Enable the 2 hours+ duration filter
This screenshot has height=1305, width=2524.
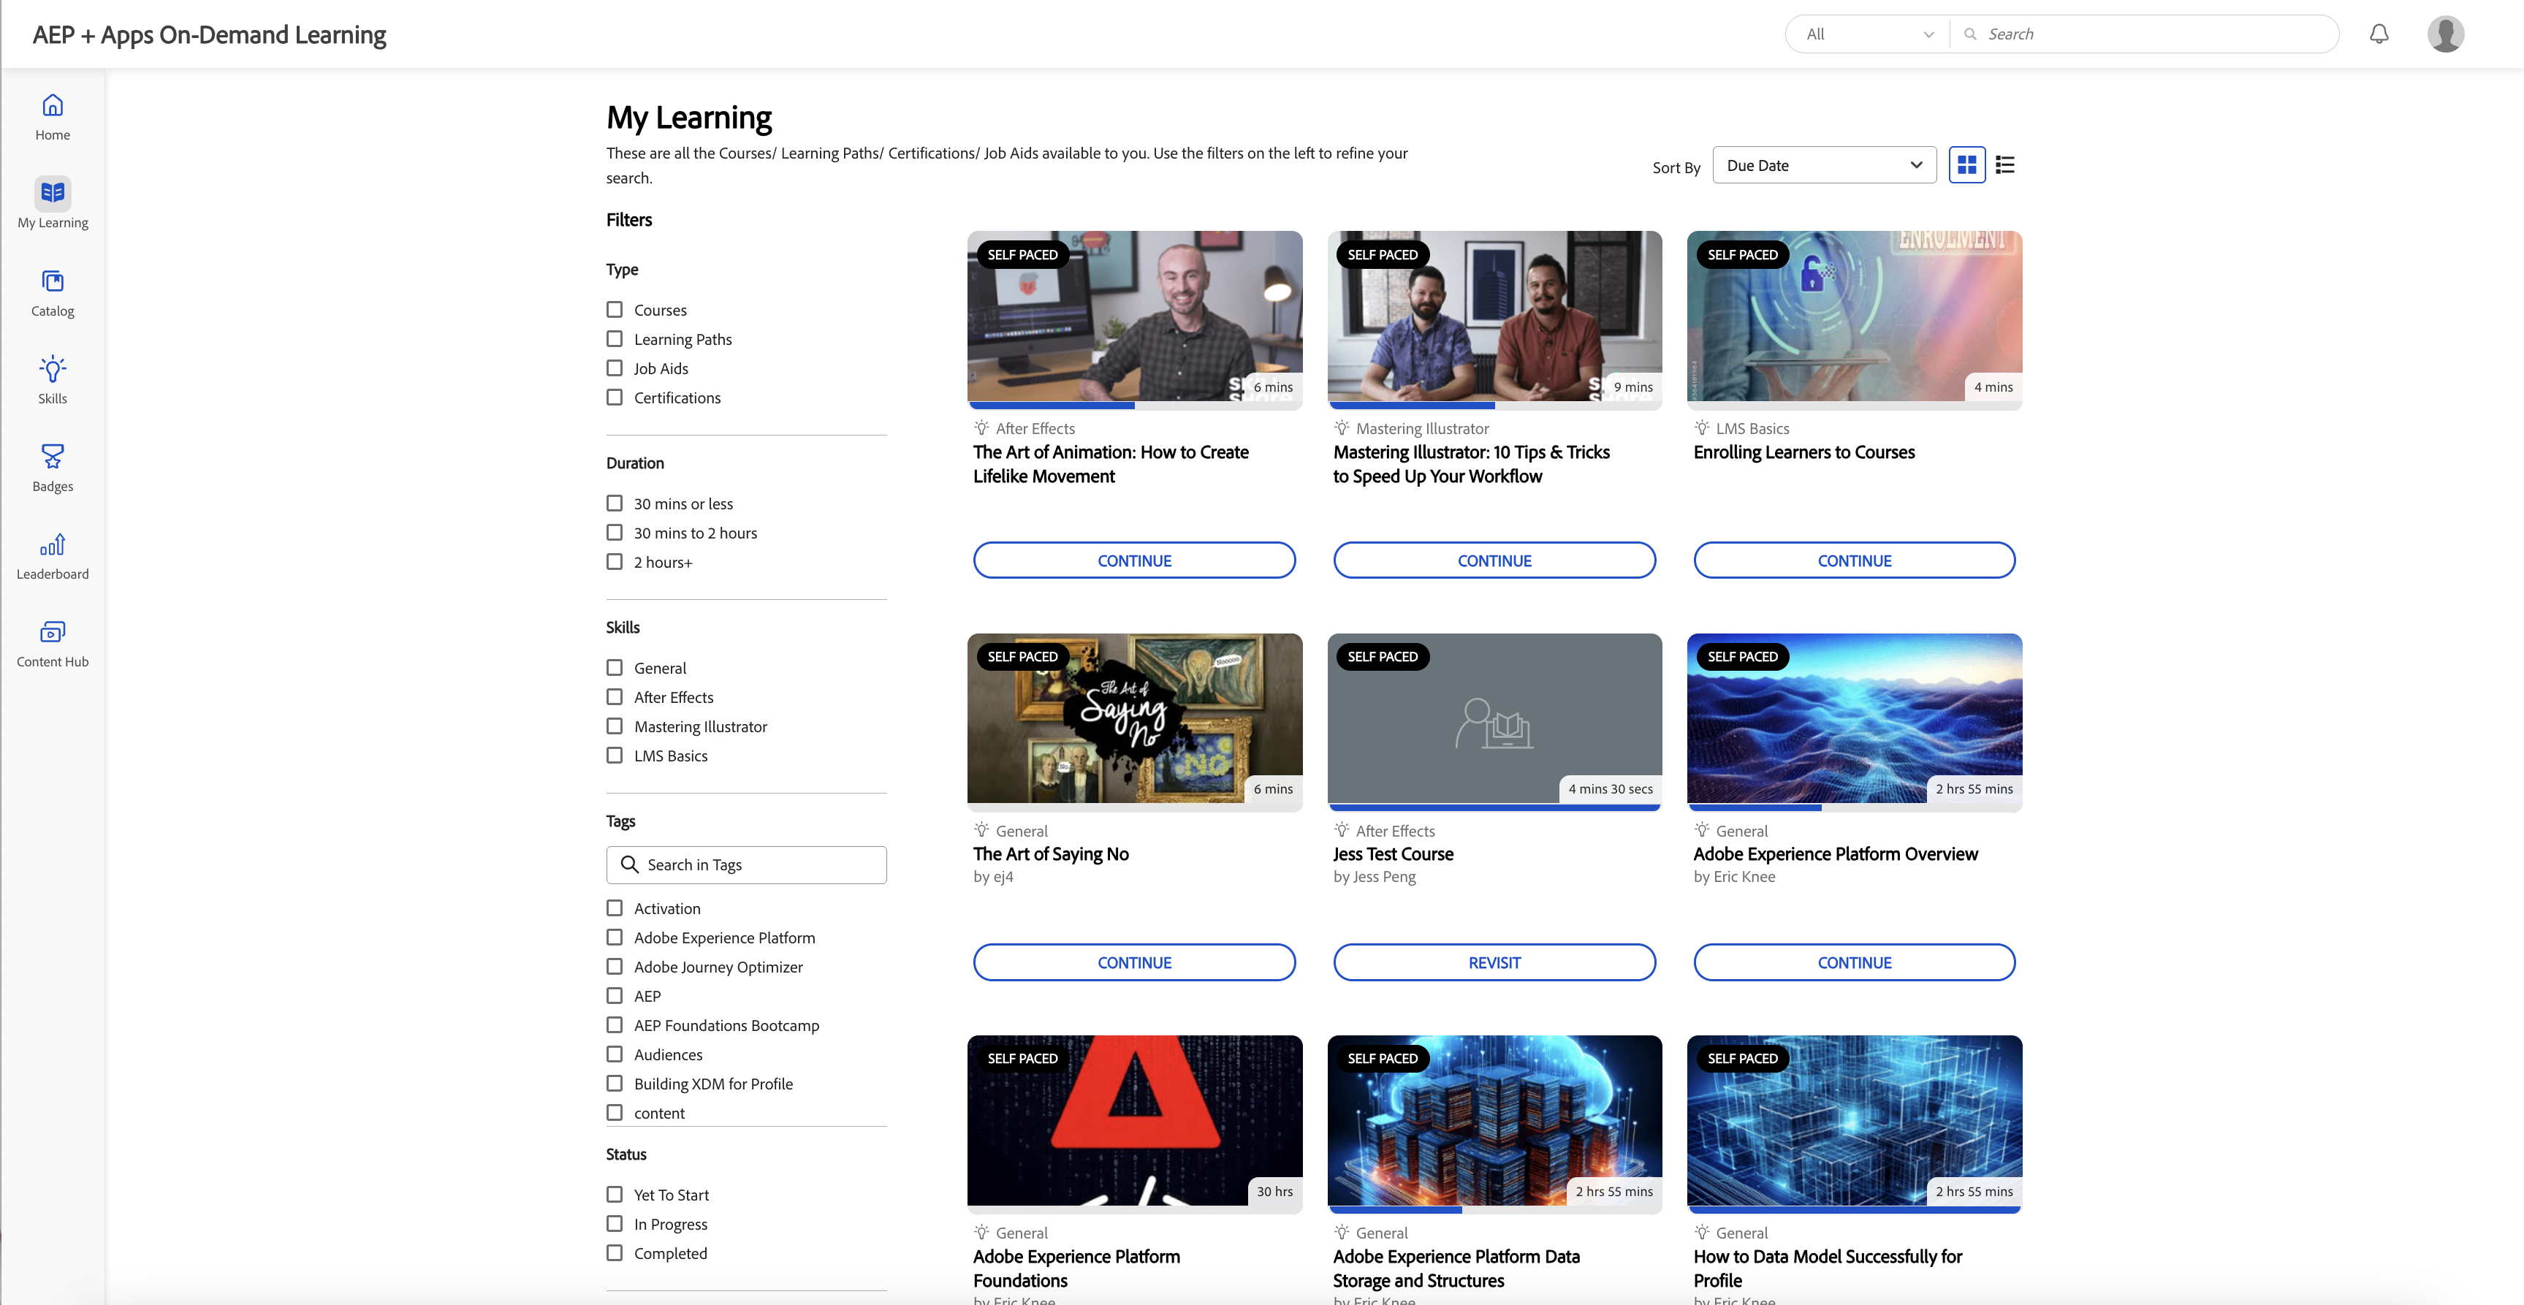(x=615, y=563)
